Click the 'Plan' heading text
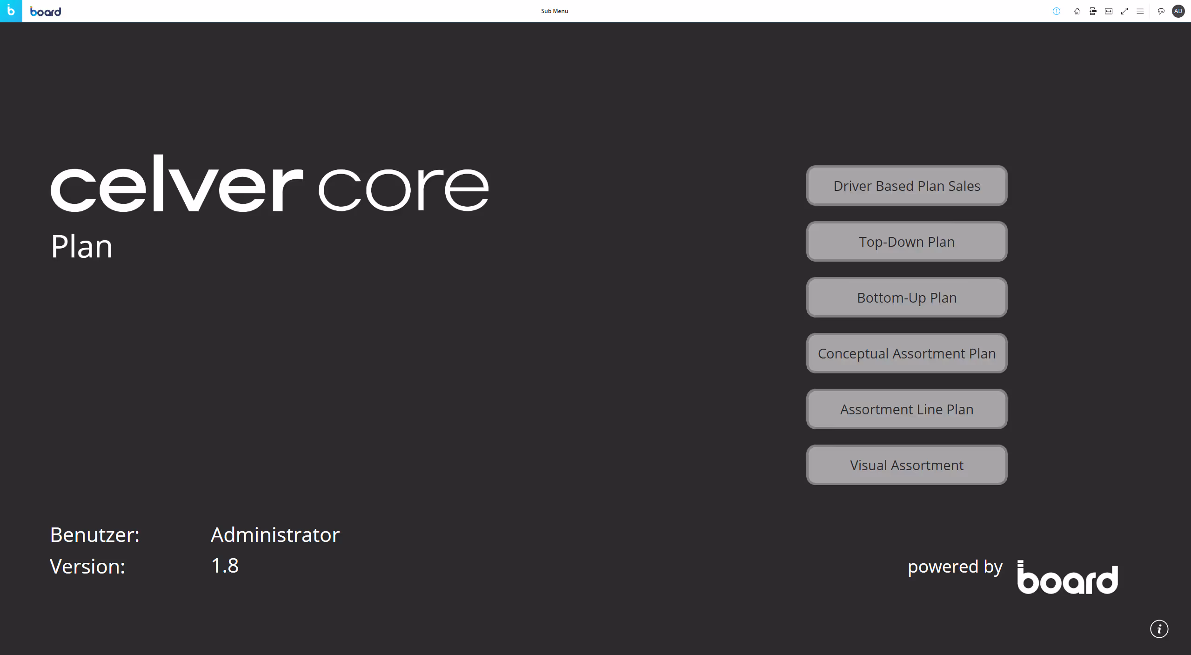The image size is (1191, 655). click(81, 246)
